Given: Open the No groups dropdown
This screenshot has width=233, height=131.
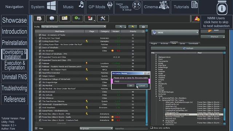Looking at the screenshot, I should click(x=96, y=128).
